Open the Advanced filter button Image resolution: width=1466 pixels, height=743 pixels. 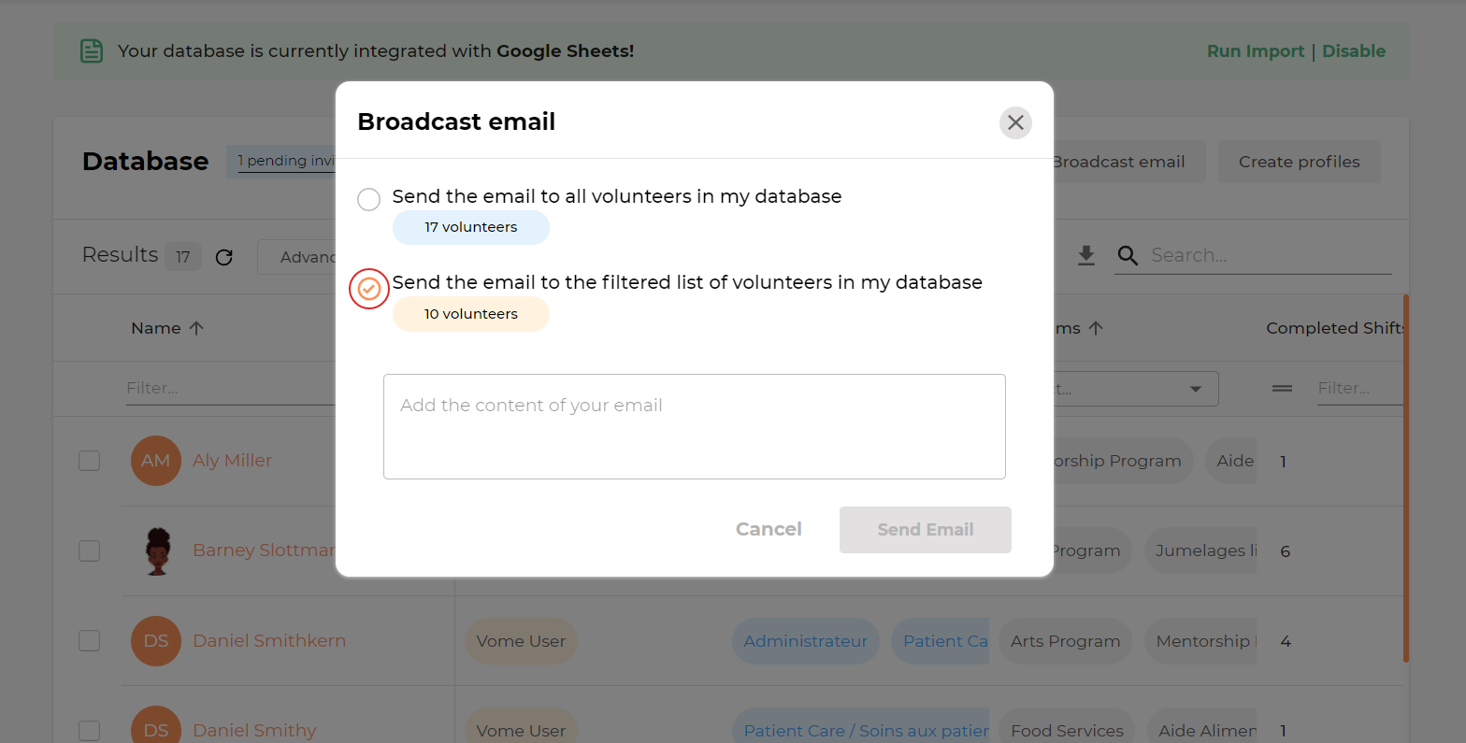(297, 257)
